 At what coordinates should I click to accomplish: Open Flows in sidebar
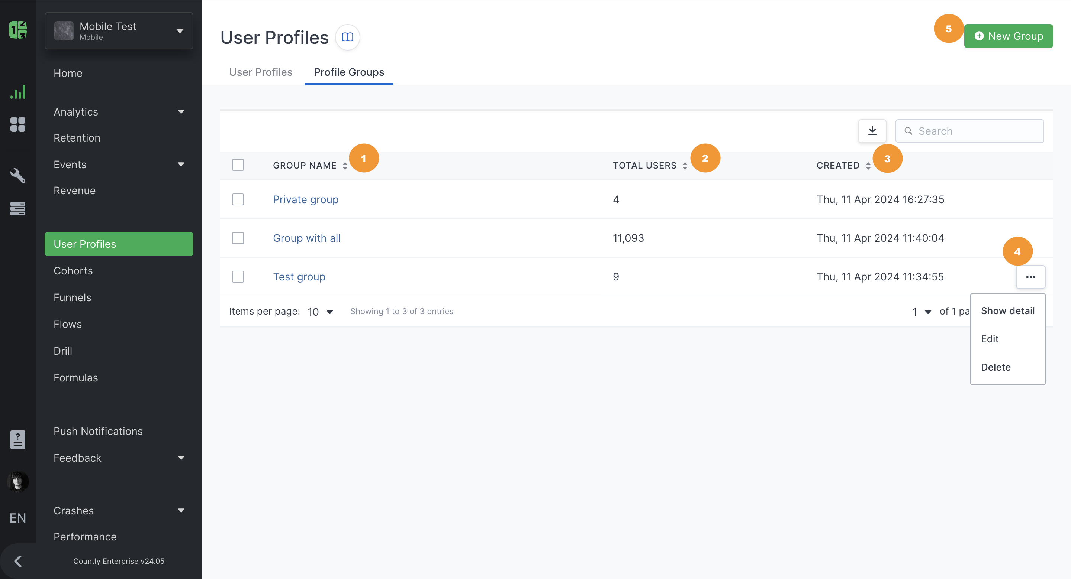68,324
